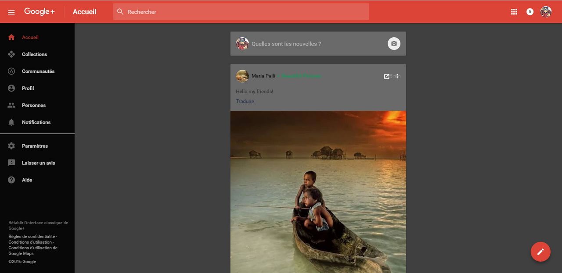562x273 pixels.
Task: Click the Rechercher search field
Action: (x=241, y=12)
